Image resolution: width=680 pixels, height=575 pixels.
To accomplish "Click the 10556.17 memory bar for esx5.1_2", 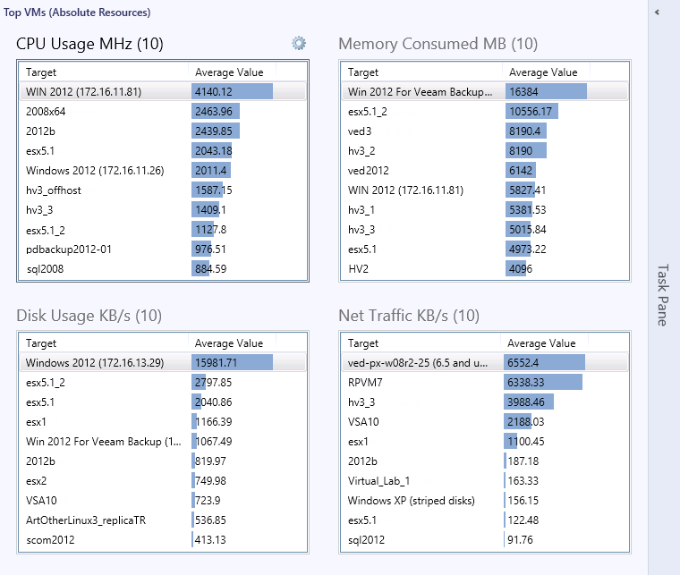I will (x=531, y=112).
